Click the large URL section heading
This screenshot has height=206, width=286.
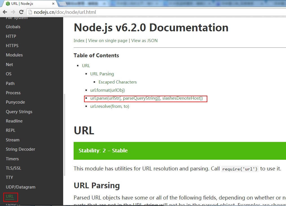[x=84, y=131]
